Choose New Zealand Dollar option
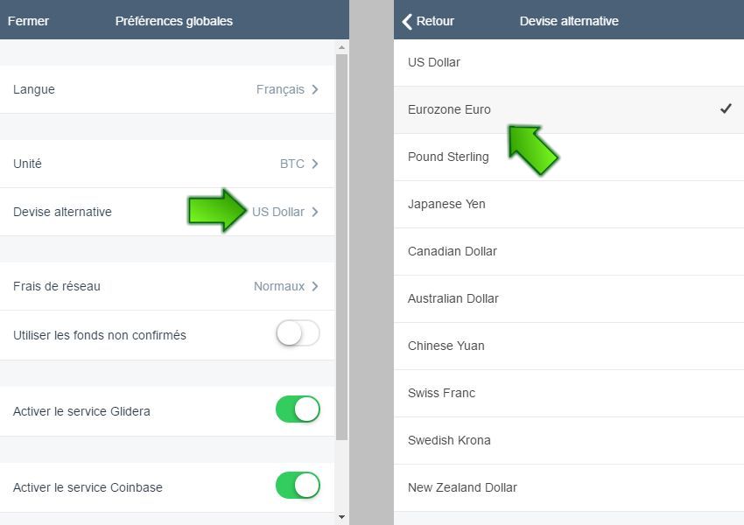This screenshot has height=525, width=744. click(462, 487)
